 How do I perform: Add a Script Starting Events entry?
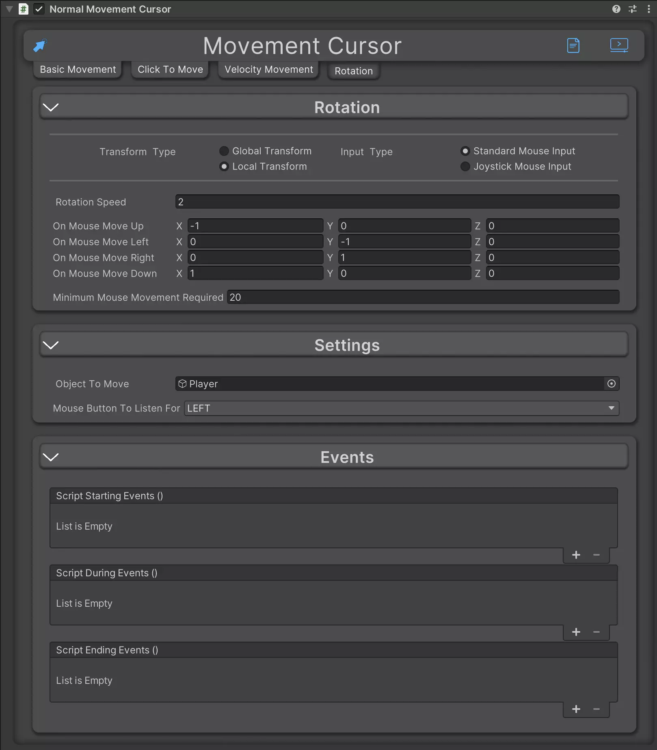point(576,555)
